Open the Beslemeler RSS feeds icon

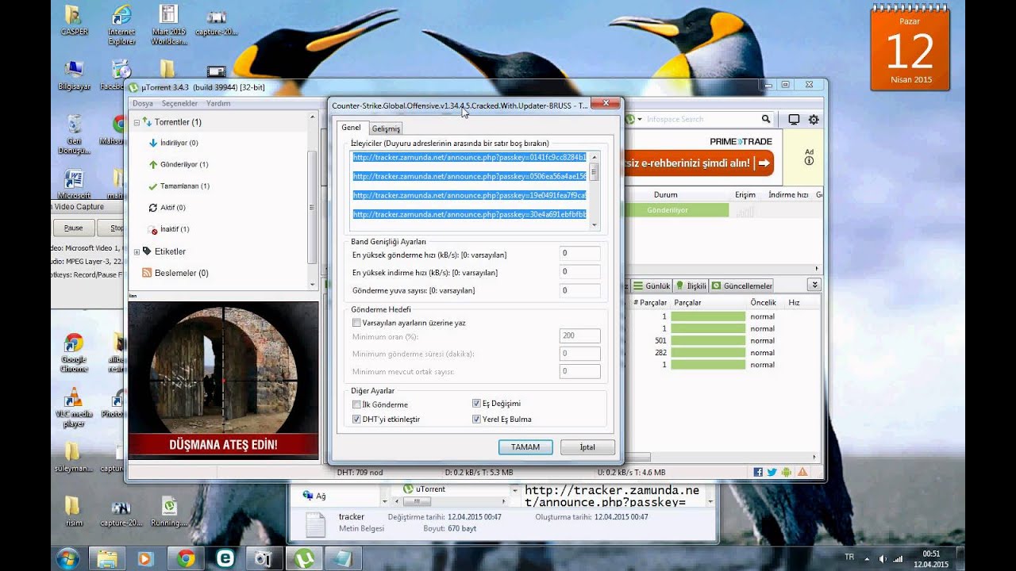147,273
